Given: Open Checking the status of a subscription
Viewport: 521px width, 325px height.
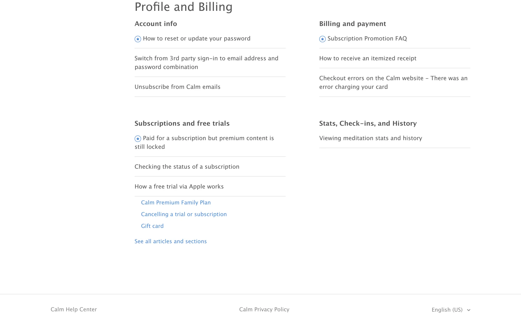Looking at the screenshot, I should click(187, 167).
